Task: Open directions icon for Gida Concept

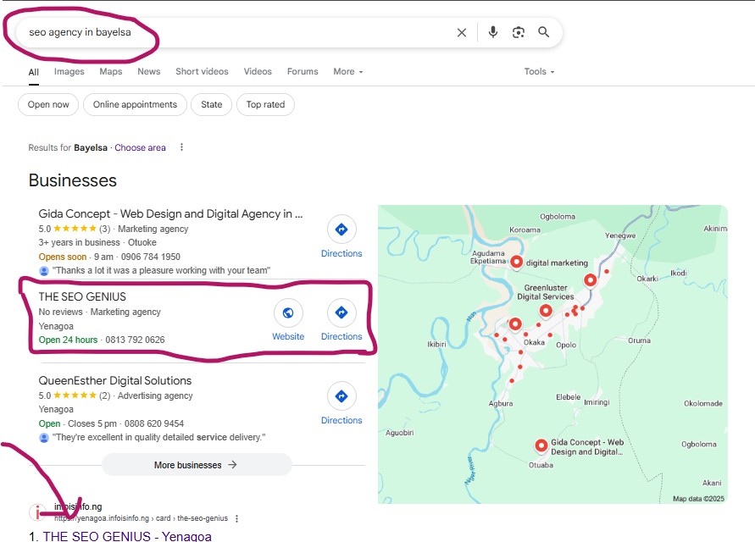Action: tap(341, 230)
